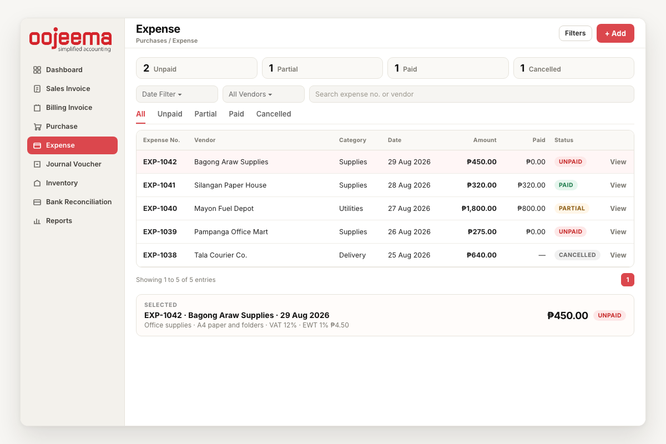This screenshot has width=666, height=444.
Task: Click vendor Silangan Paper House
Action: pos(230,185)
